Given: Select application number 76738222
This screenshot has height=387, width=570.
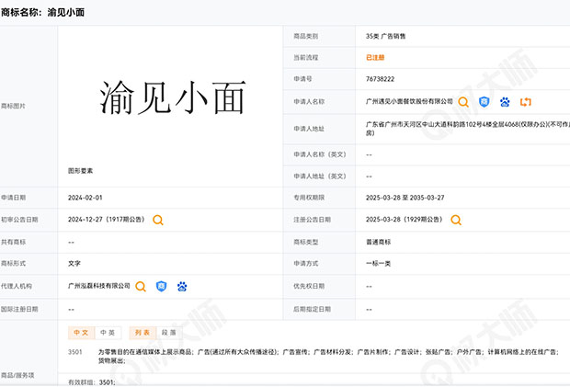Looking at the screenshot, I should (380, 79).
